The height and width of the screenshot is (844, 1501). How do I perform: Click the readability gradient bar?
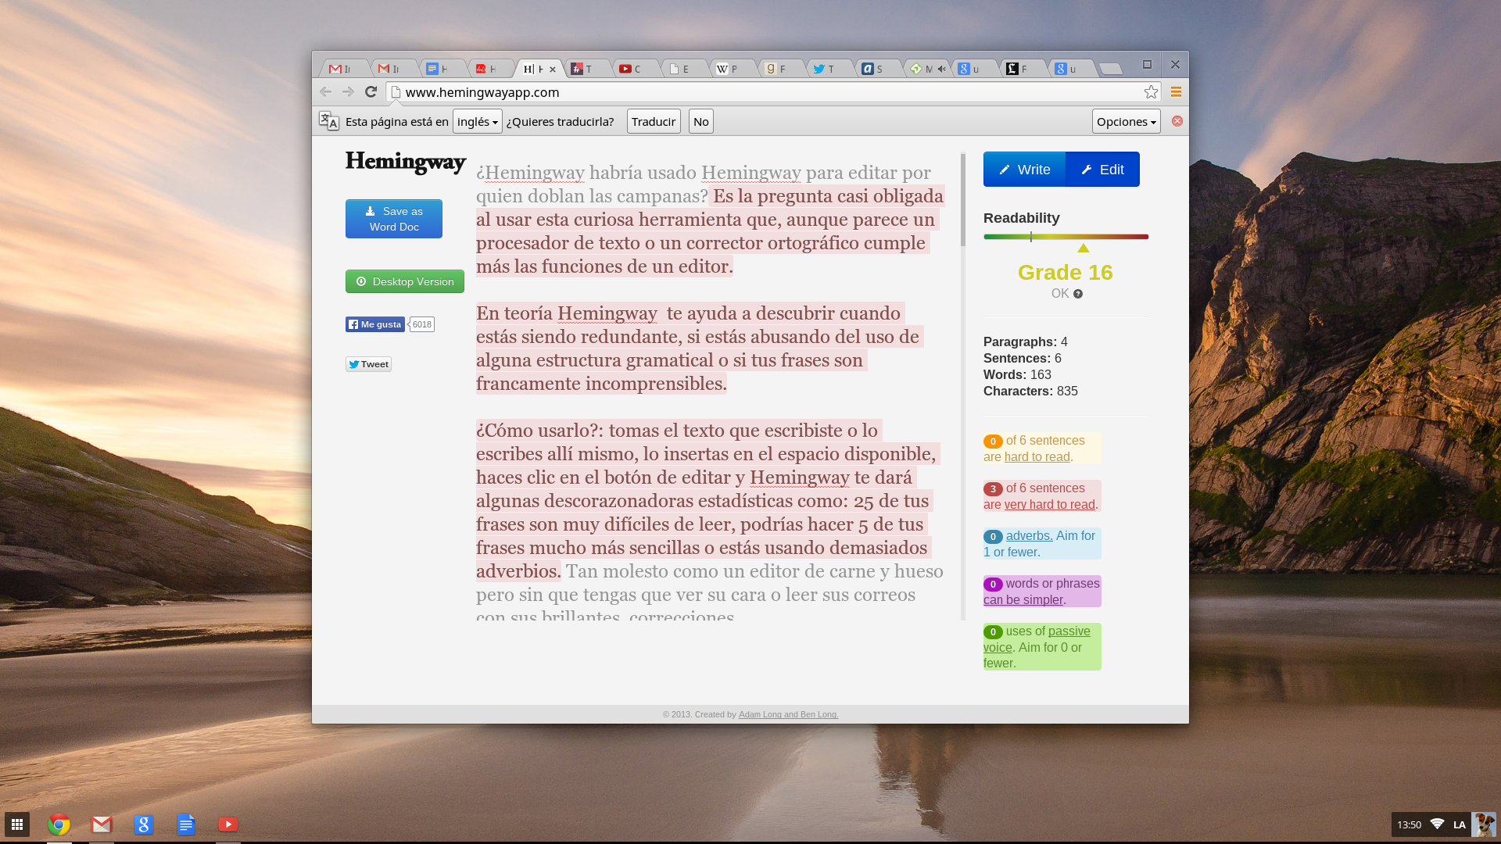[1066, 237]
